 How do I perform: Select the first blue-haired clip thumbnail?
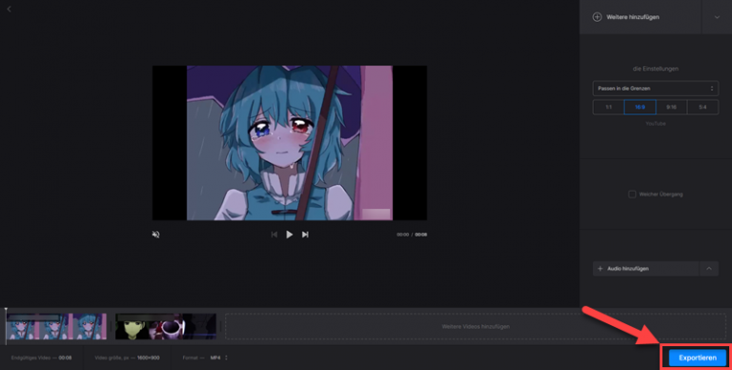coord(56,326)
